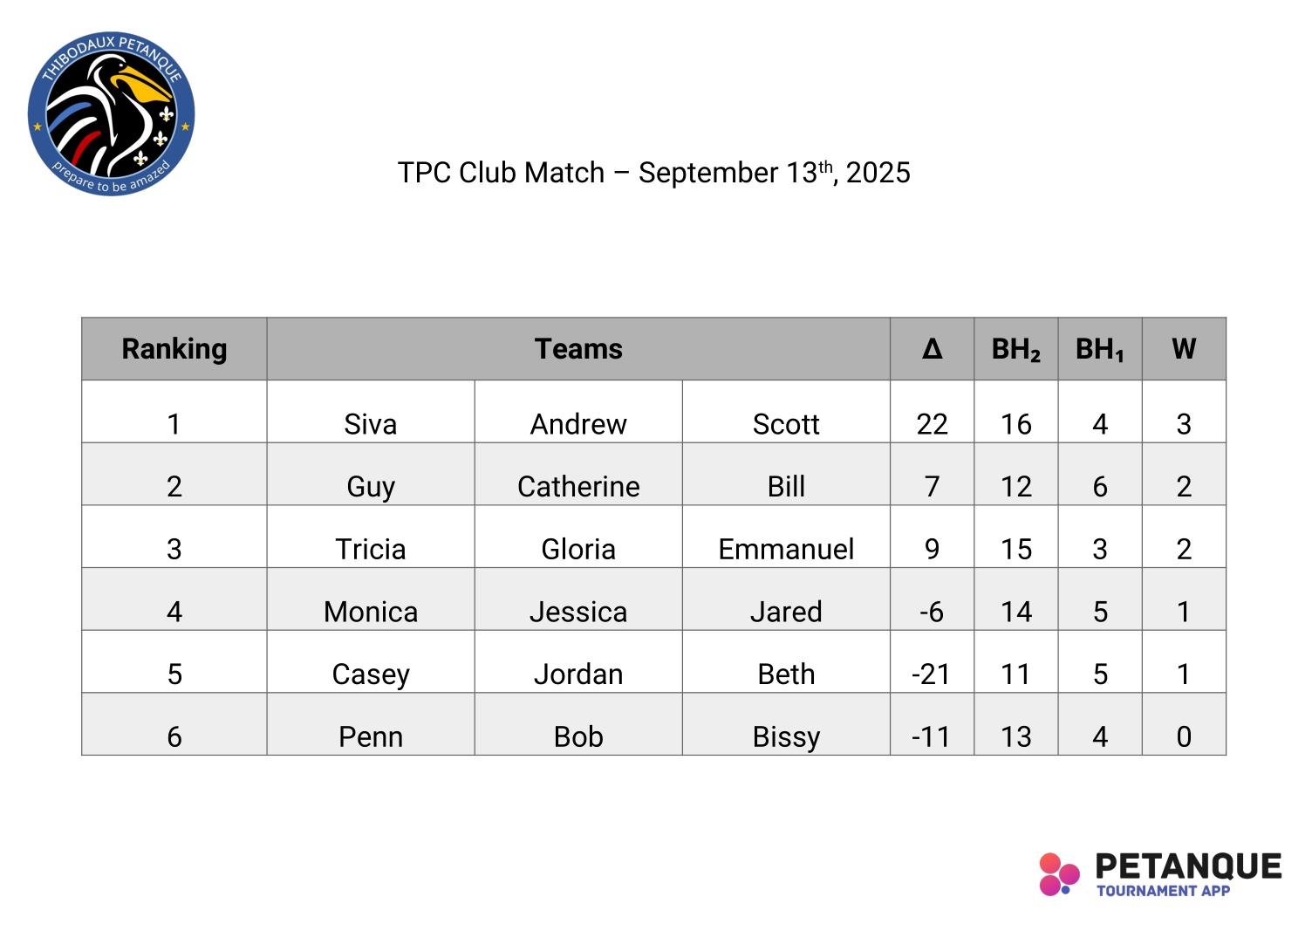This screenshot has height=931, width=1312.
Task: Select the Siva team cell
Action: [371, 423]
